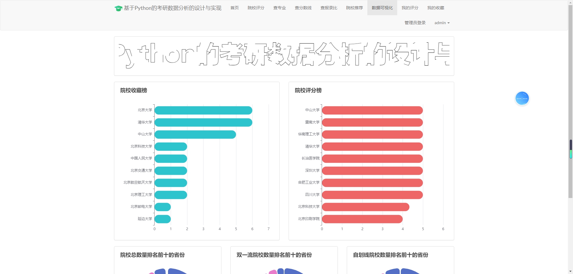Viewport: 573px width, 274px height.
Task: Open 院校推荐 in navigation bar
Action: coord(355,8)
